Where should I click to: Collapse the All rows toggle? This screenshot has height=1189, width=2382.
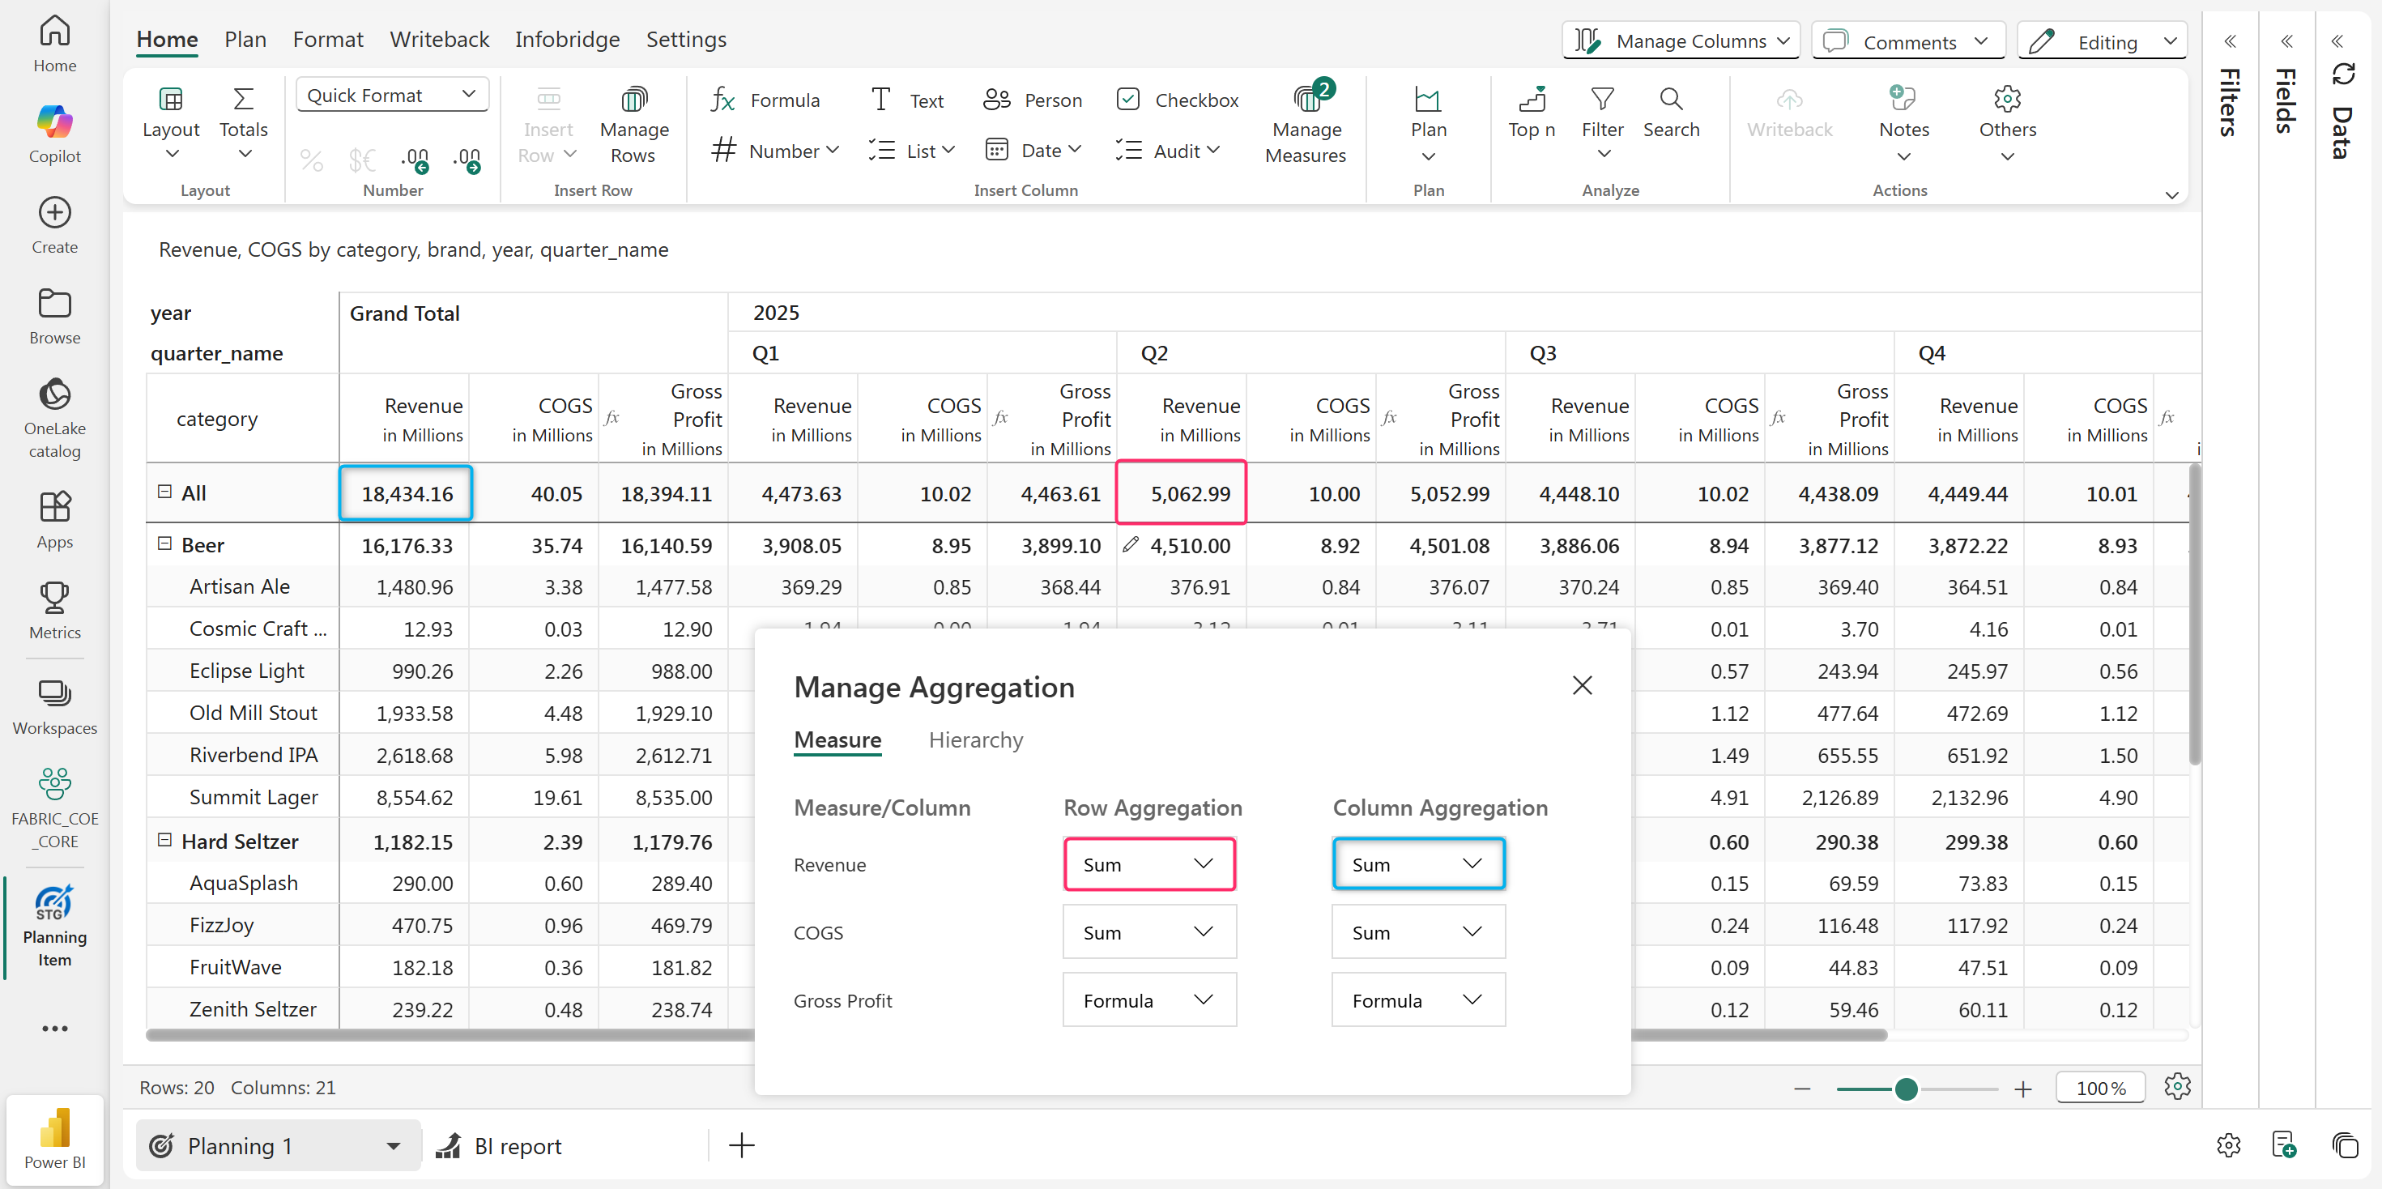pyautogui.click(x=164, y=492)
